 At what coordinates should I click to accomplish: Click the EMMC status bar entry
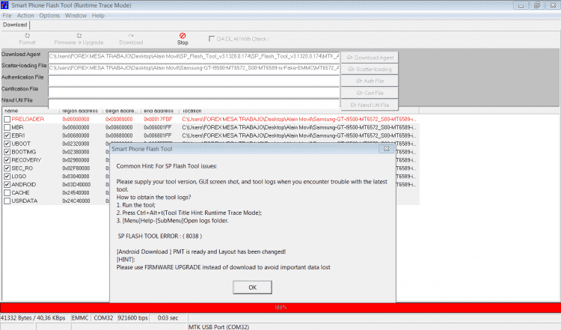point(80,318)
